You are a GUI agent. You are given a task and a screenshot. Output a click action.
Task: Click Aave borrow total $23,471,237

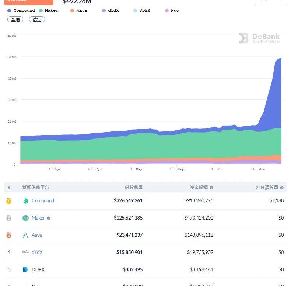pos(130,235)
